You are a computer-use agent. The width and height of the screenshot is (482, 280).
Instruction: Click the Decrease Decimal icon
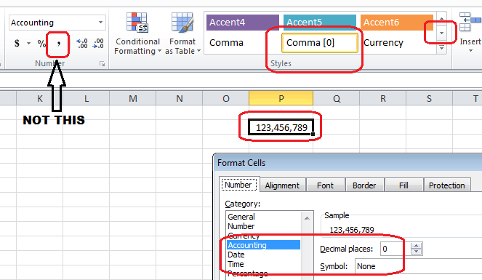coord(98,44)
